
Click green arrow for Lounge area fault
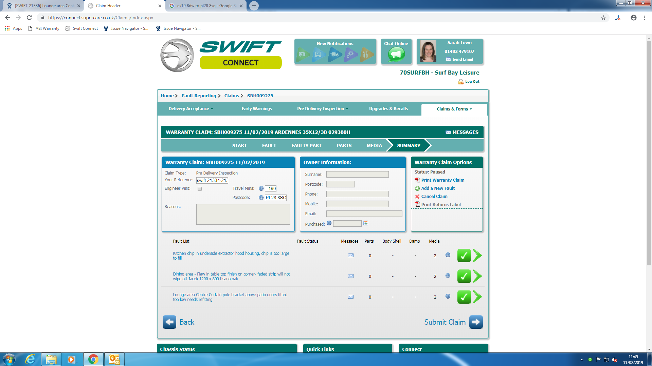(x=477, y=297)
